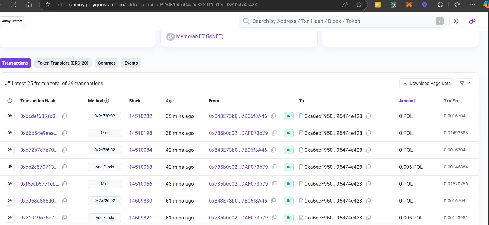Copy From address in block 14510198 row
This screenshot has height=225, width=489.
tap(274, 133)
